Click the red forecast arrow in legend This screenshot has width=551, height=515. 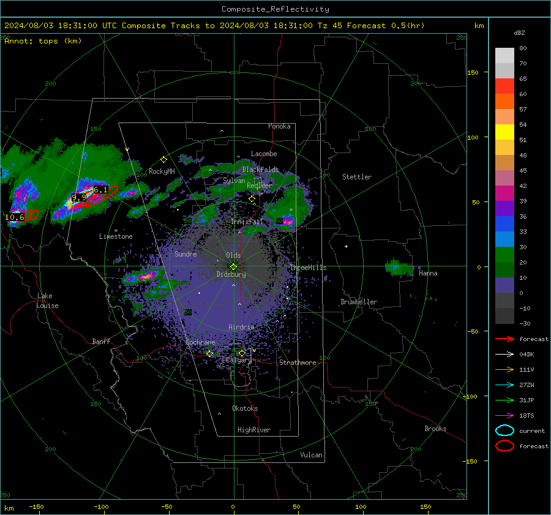(x=504, y=339)
